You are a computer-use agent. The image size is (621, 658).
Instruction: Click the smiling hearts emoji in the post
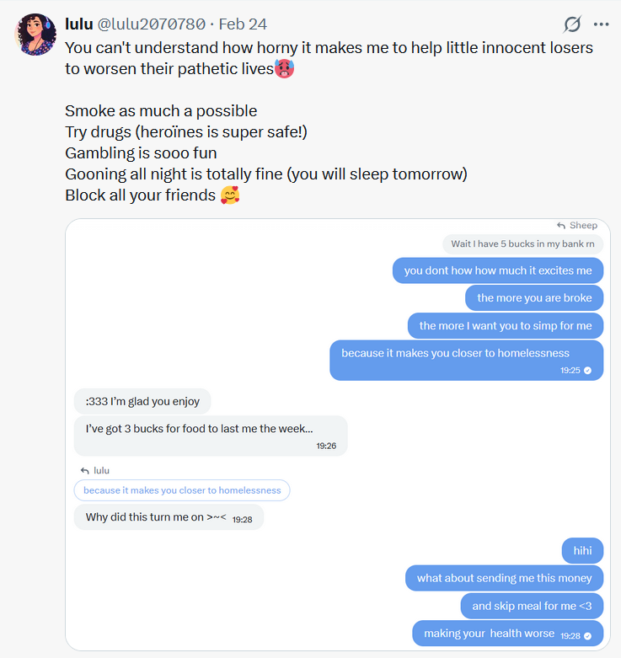tap(229, 195)
